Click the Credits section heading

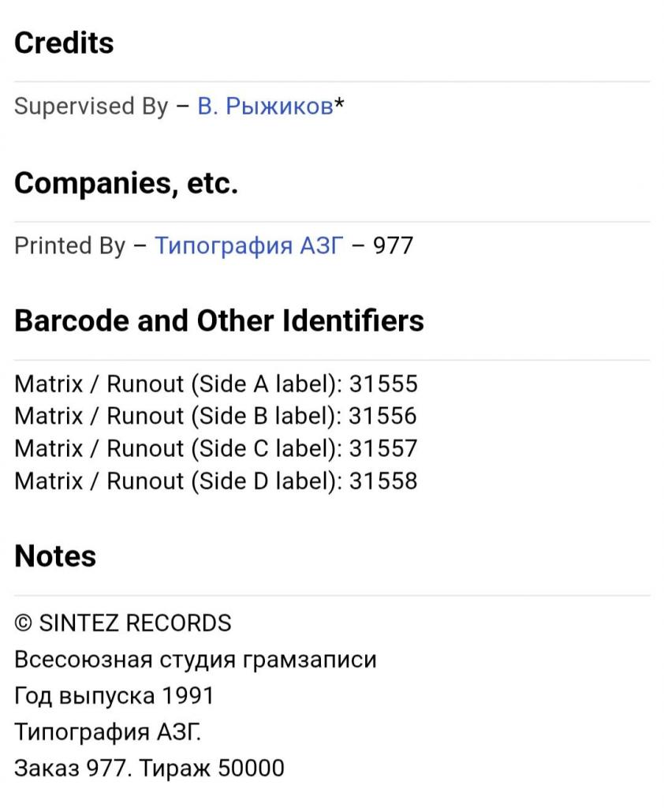pyautogui.click(x=64, y=43)
